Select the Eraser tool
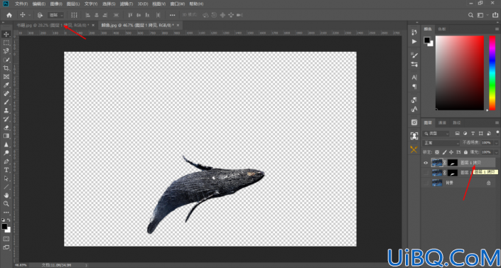Screen dimensions: 501x268 point(6,128)
